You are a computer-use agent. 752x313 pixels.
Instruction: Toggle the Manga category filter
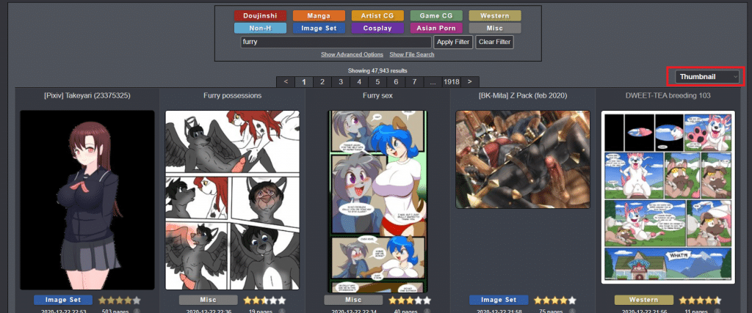click(x=319, y=16)
